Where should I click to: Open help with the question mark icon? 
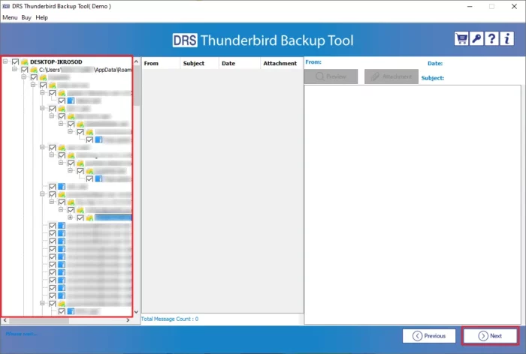click(491, 39)
